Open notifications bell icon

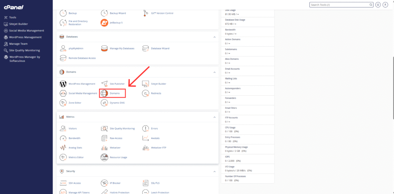[x=378, y=5]
